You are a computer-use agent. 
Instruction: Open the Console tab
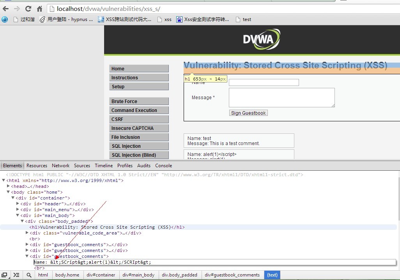(x=163, y=165)
